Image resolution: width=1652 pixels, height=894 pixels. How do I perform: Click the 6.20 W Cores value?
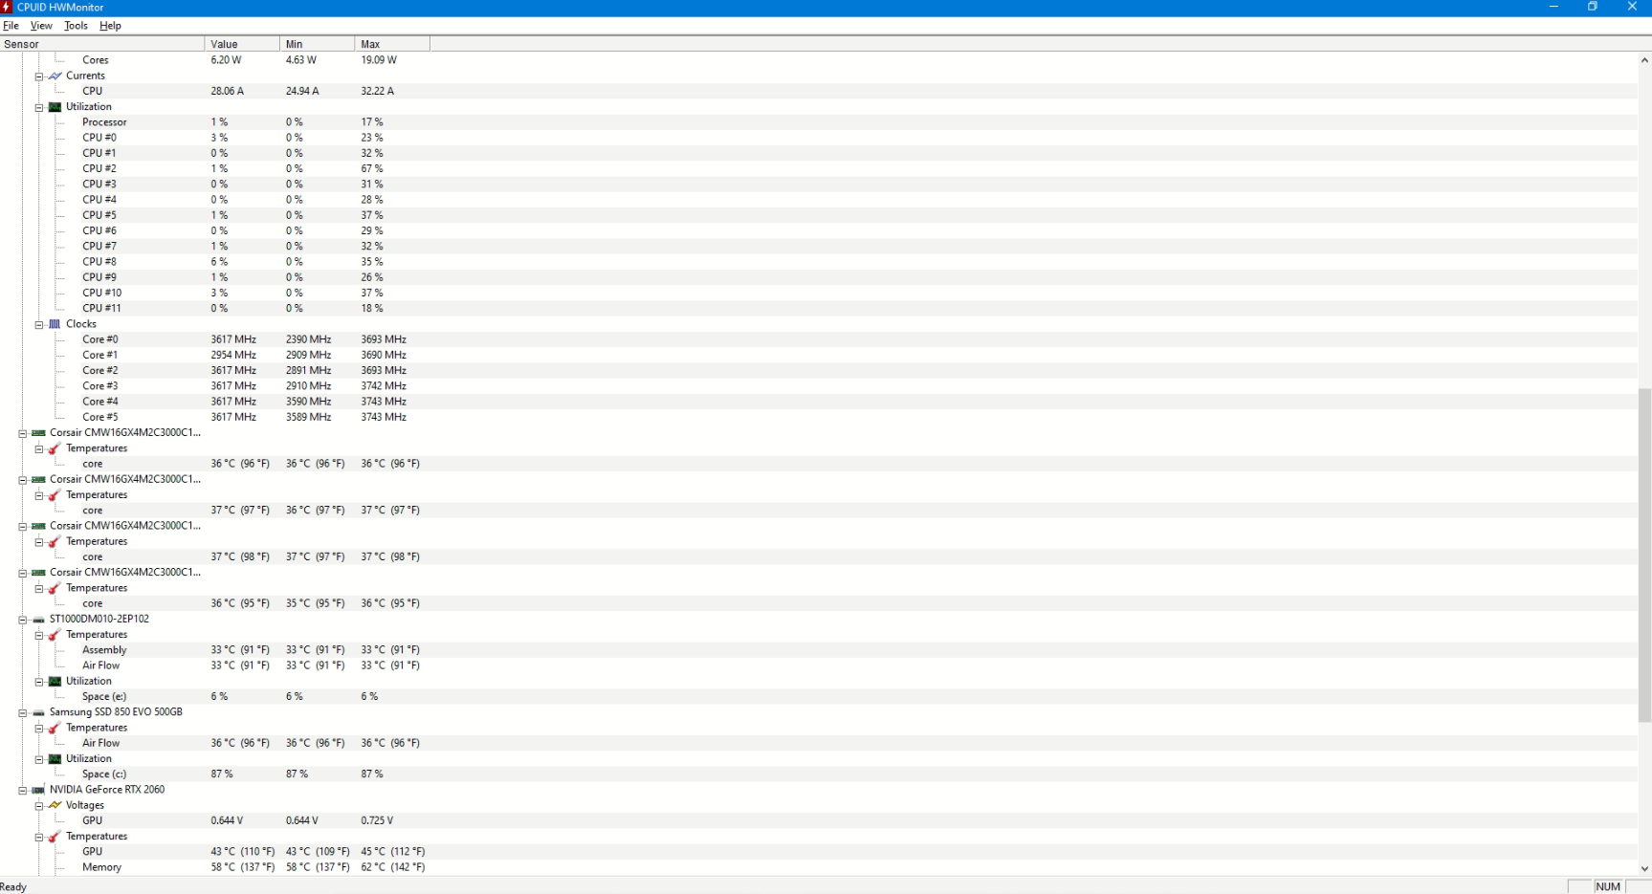(x=227, y=60)
